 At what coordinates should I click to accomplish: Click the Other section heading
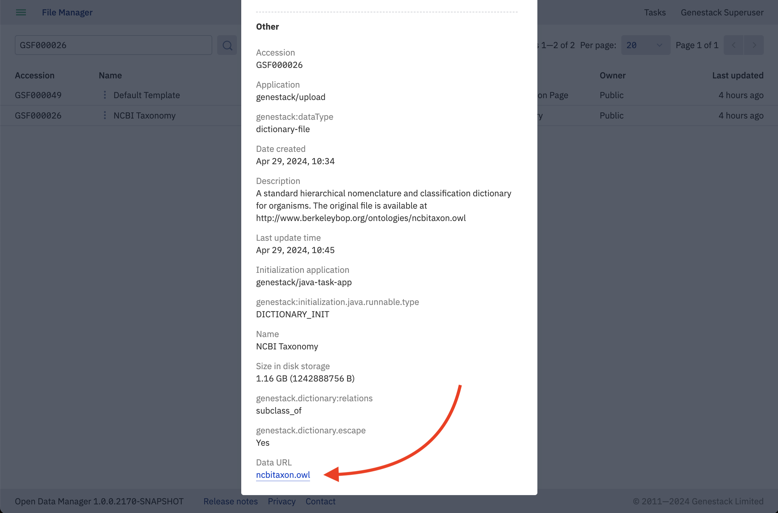(x=267, y=27)
